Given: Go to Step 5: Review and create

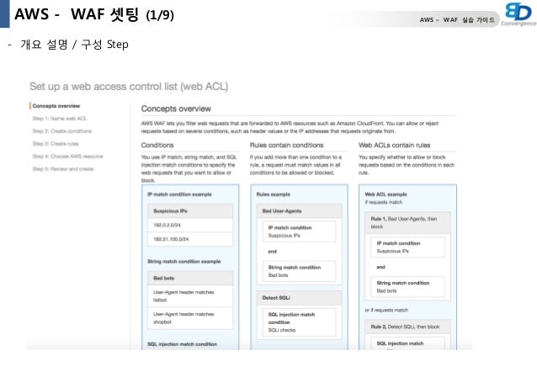Looking at the screenshot, I should click(63, 169).
